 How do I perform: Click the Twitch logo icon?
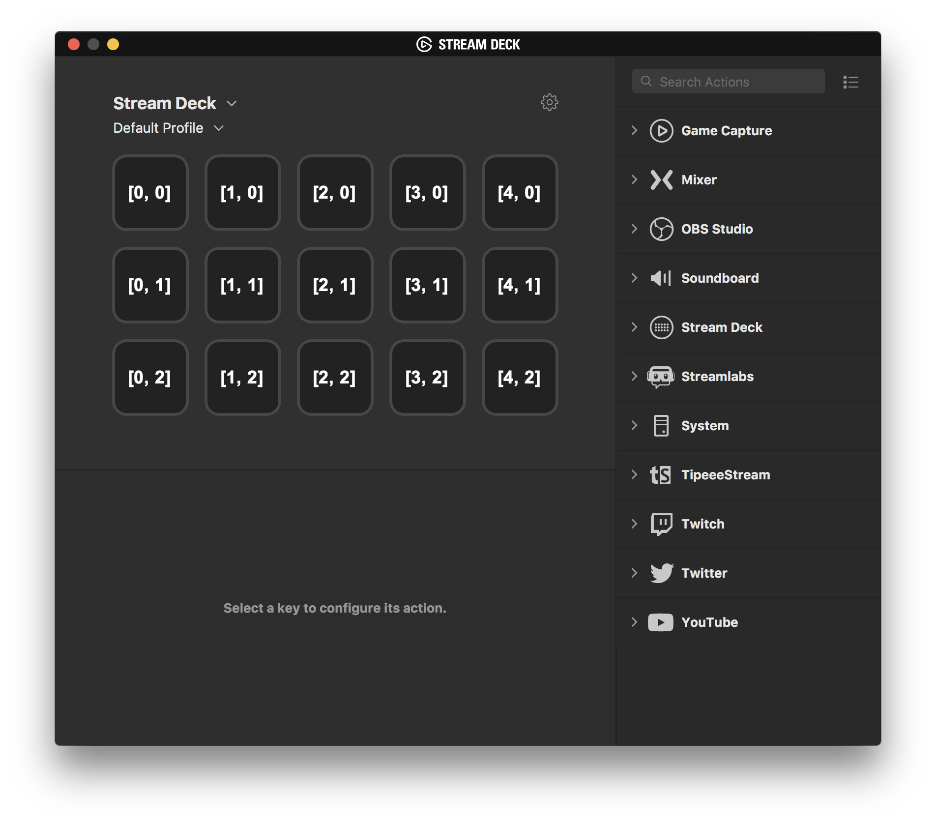(x=661, y=524)
